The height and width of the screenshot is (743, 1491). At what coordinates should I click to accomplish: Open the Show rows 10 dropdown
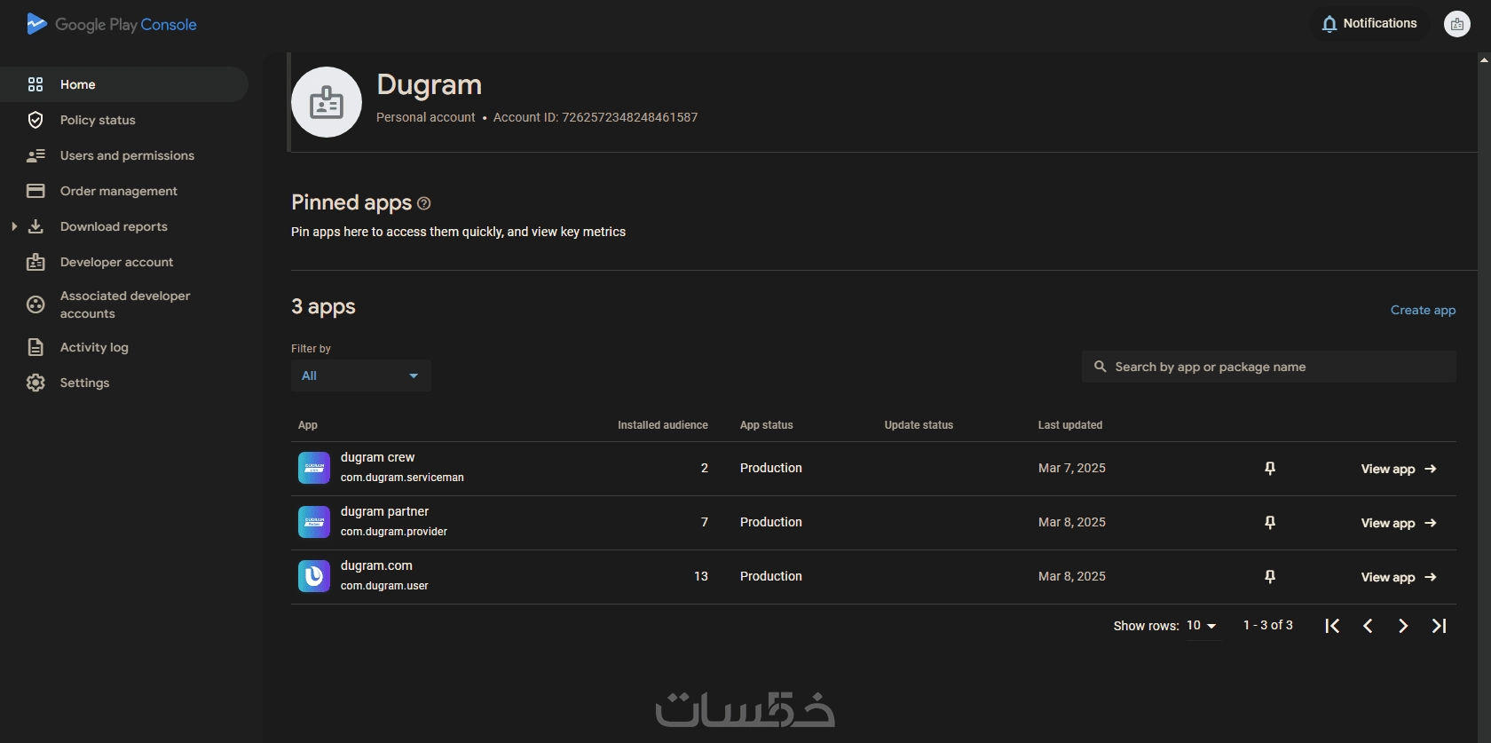(x=1202, y=626)
